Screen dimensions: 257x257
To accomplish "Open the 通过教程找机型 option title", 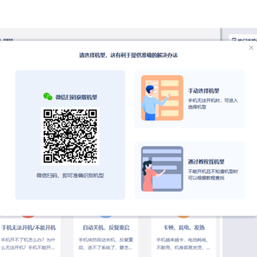I will 206,162.
